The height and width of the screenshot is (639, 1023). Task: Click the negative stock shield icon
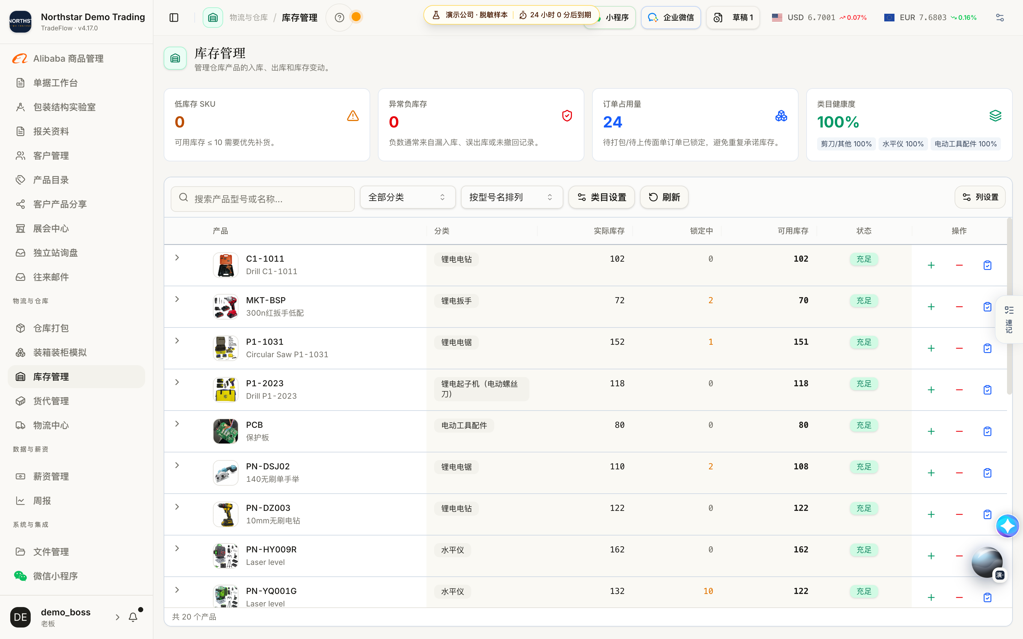(567, 116)
